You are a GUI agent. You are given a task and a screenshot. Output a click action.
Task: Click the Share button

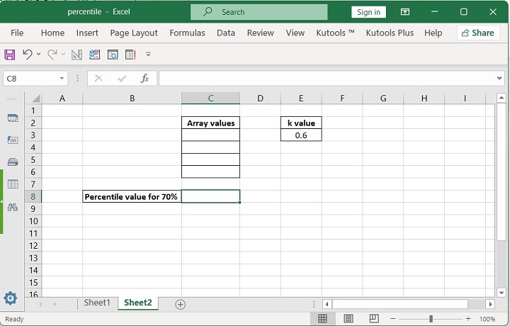(x=478, y=33)
